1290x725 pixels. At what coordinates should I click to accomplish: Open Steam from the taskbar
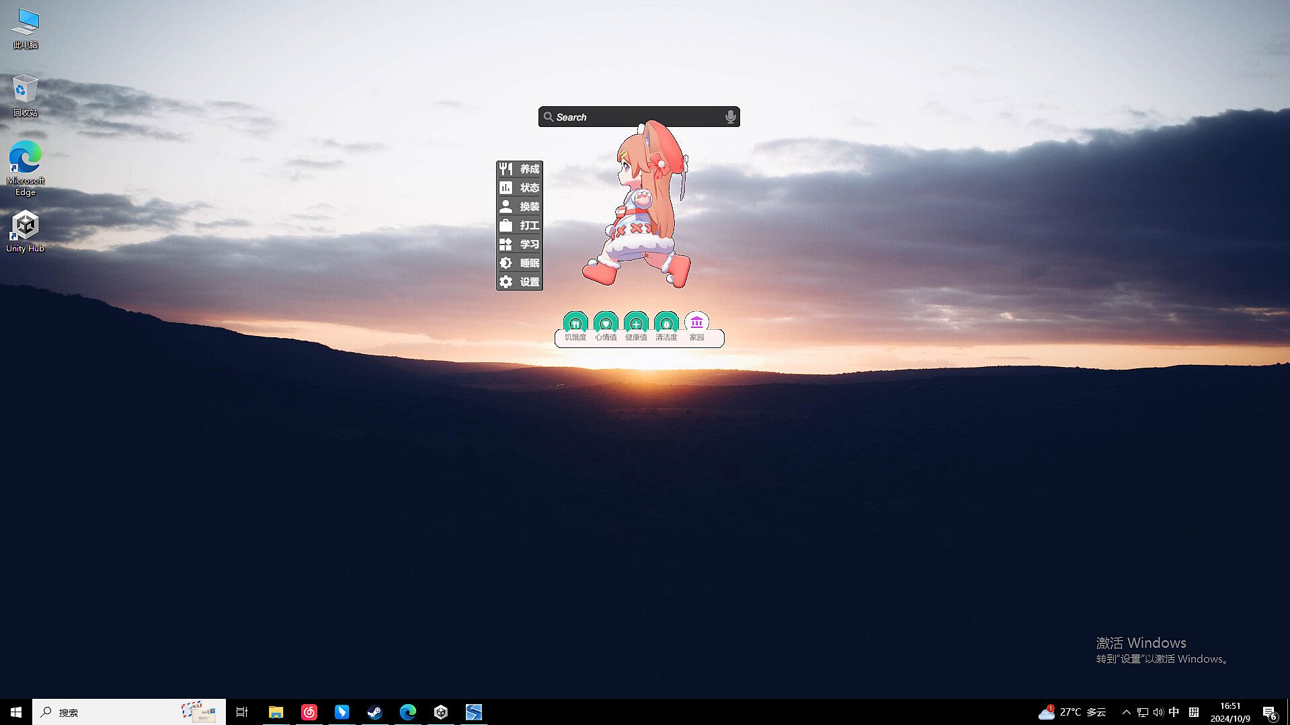(374, 712)
